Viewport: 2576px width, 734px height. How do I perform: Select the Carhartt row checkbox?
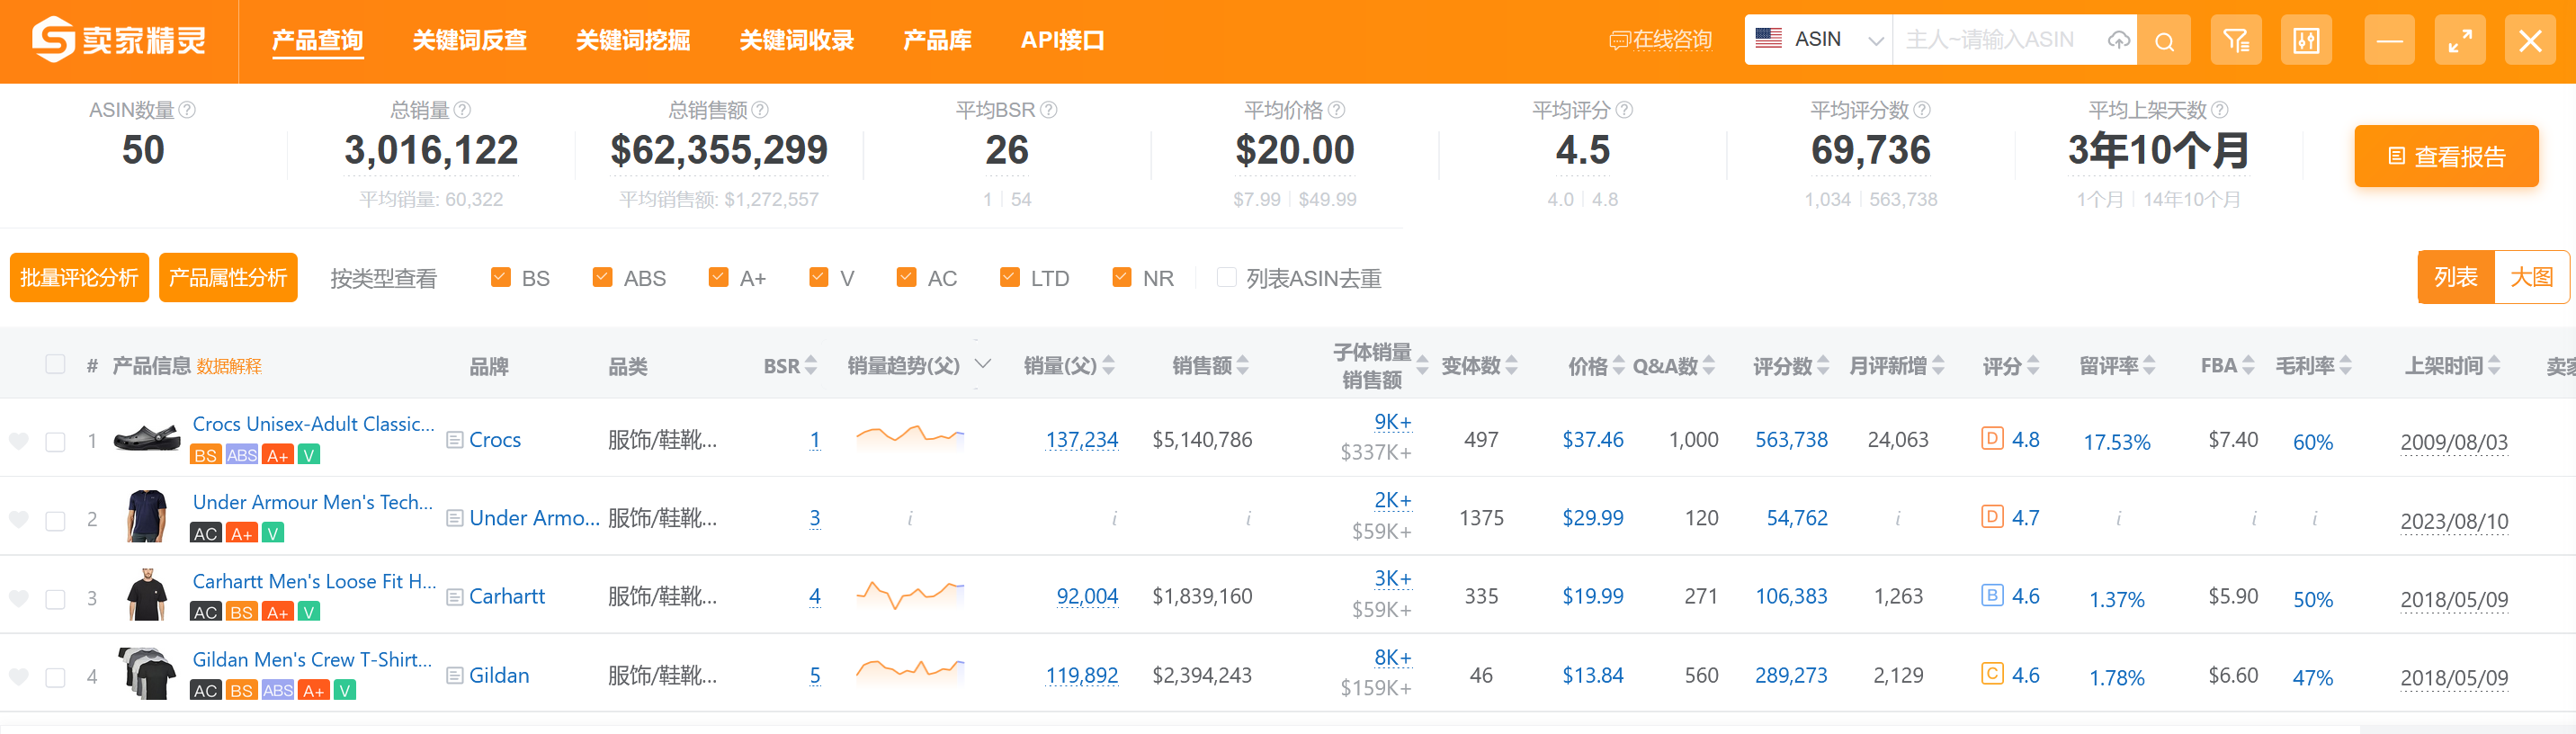pyautogui.click(x=56, y=599)
